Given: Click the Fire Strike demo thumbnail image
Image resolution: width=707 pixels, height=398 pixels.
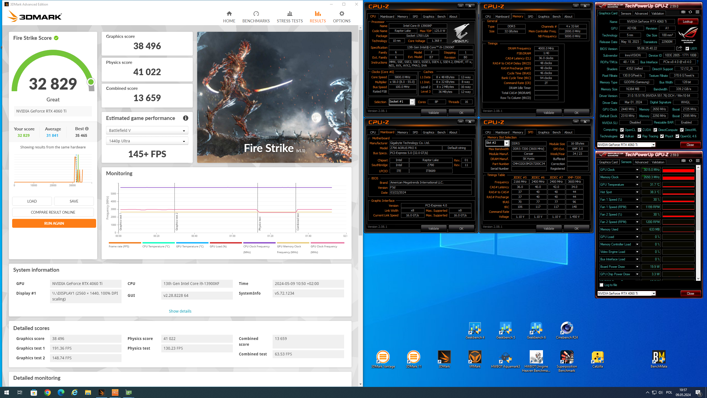Looking at the screenshot, I should pos(274,97).
